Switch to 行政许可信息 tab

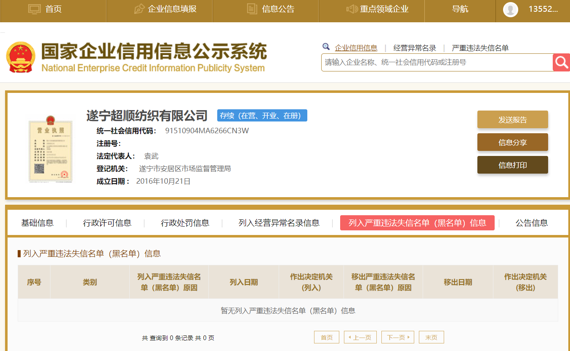pos(107,223)
